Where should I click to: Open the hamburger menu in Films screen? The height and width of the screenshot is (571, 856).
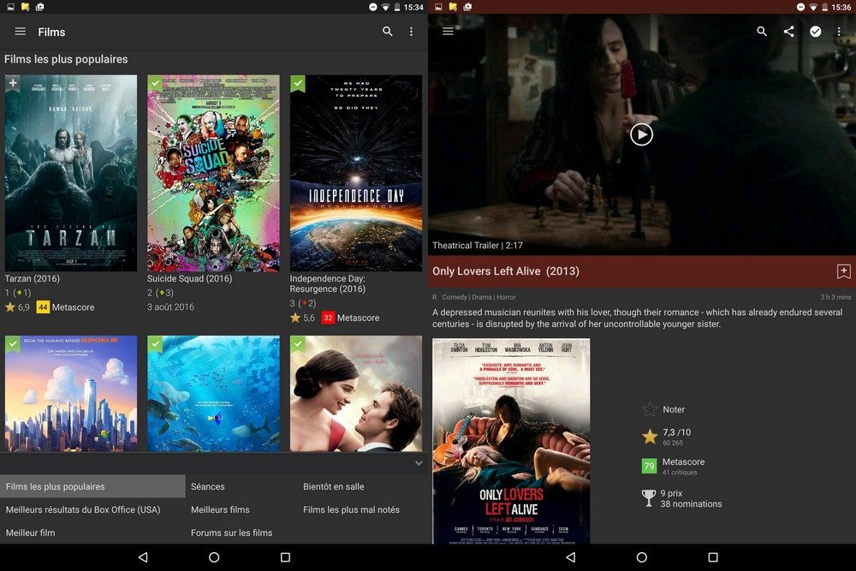[x=21, y=32]
